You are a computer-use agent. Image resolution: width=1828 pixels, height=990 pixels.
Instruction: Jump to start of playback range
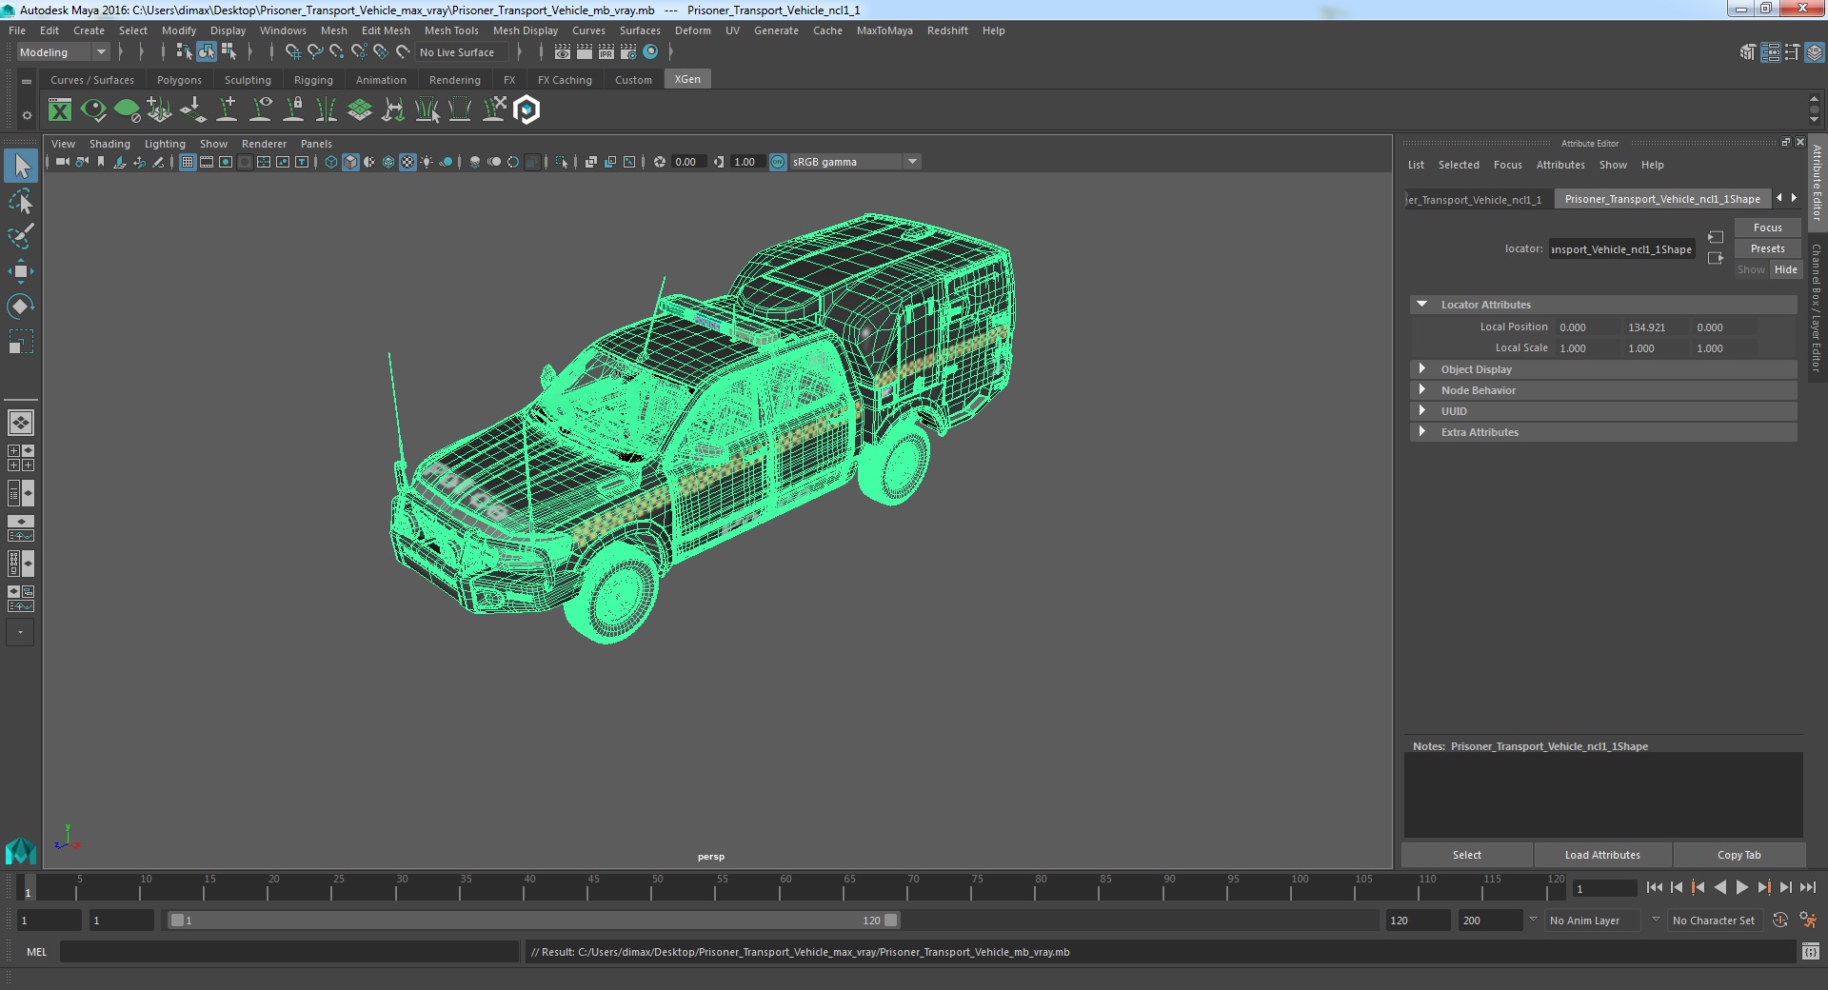pos(1655,887)
